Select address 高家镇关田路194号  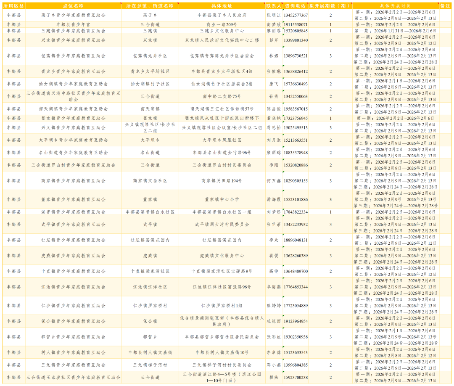222,181
